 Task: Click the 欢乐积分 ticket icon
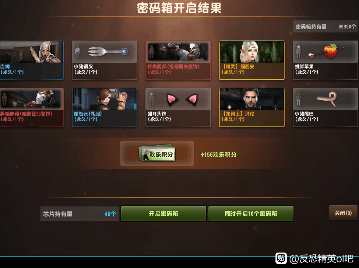click(x=157, y=153)
